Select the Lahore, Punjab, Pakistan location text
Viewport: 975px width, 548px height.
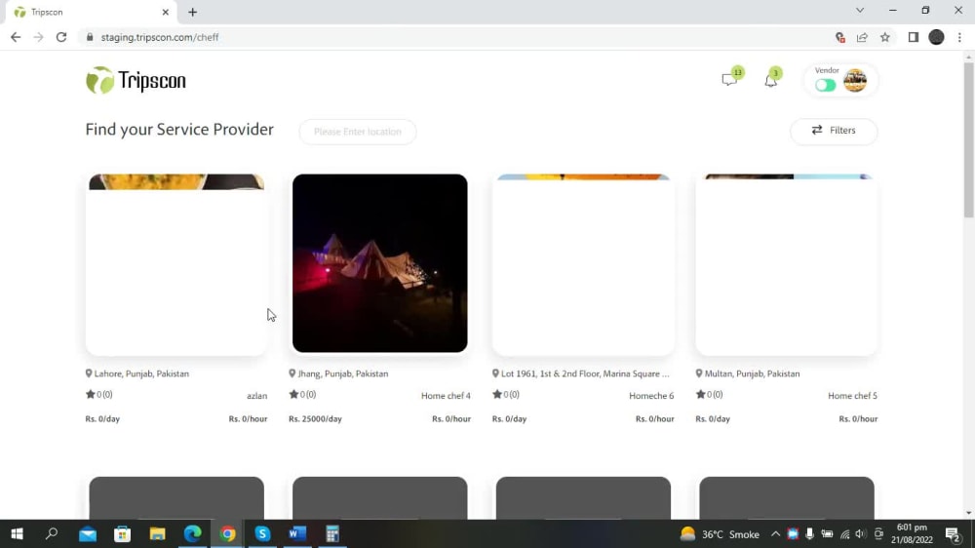coord(141,373)
